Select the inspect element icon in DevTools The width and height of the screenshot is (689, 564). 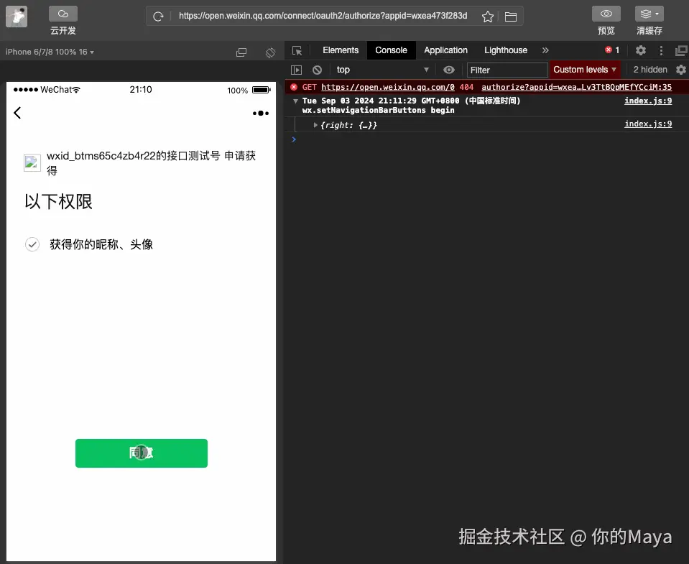click(x=297, y=50)
